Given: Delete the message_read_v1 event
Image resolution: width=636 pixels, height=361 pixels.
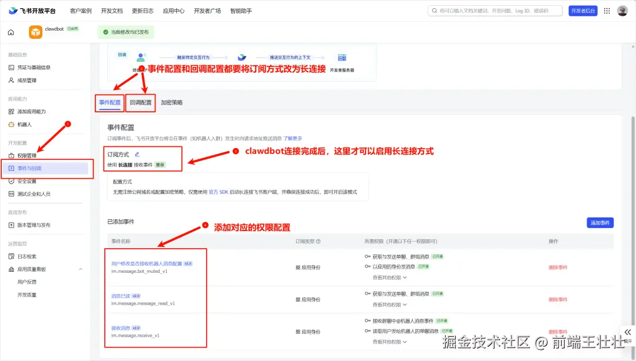Looking at the screenshot, I should pyautogui.click(x=558, y=300).
